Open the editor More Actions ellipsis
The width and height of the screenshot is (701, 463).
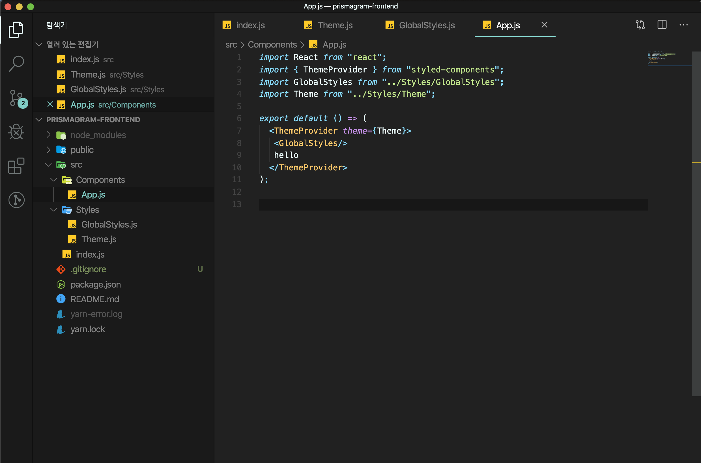click(x=683, y=25)
